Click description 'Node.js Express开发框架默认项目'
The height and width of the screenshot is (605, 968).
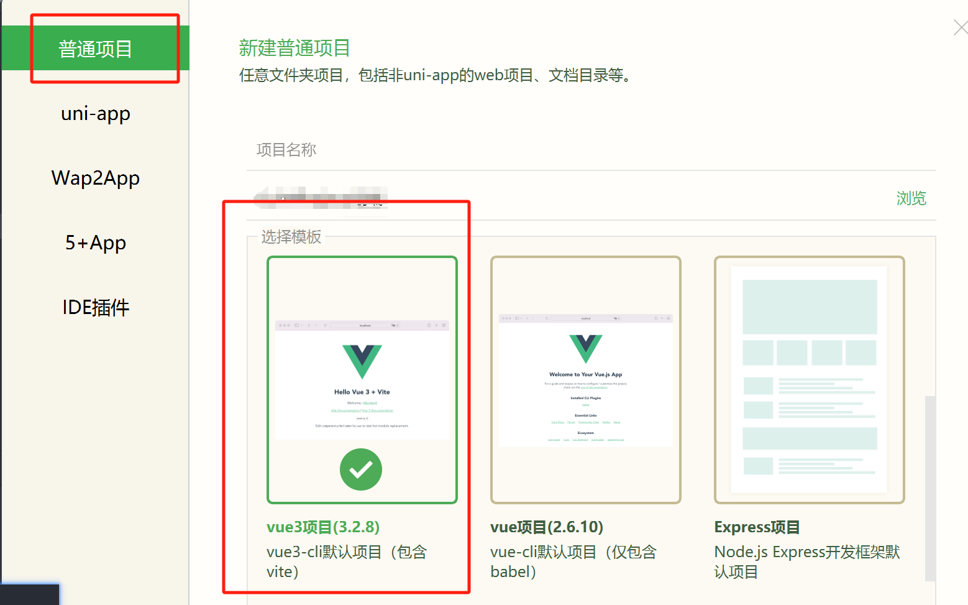pyautogui.click(x=807, y=561)
